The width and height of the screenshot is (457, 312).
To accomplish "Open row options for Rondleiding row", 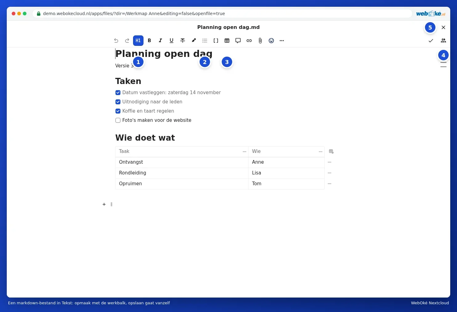I will (x=330, y=173).
